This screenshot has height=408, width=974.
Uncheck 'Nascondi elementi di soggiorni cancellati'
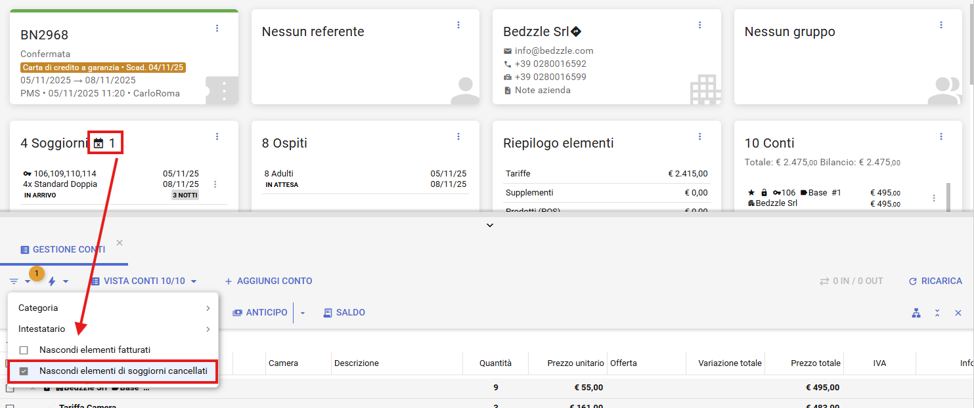(x=24, y=371)
